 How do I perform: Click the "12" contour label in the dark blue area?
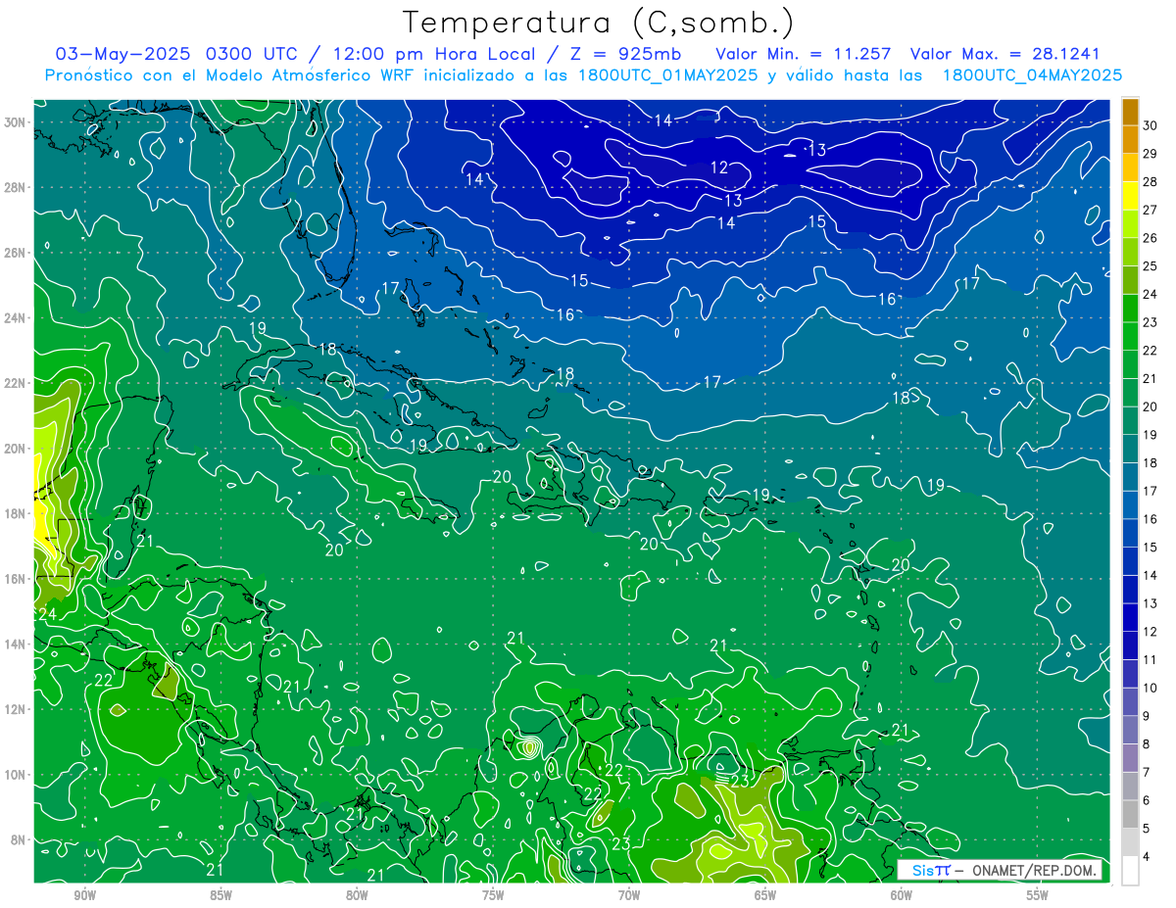[719, 168]
